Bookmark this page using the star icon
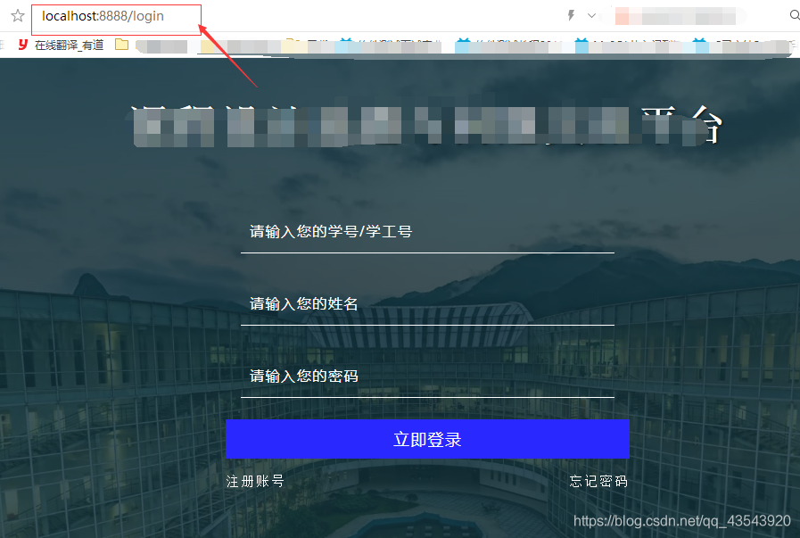This screenshot has width=800, height=538. tap(16, 15)
